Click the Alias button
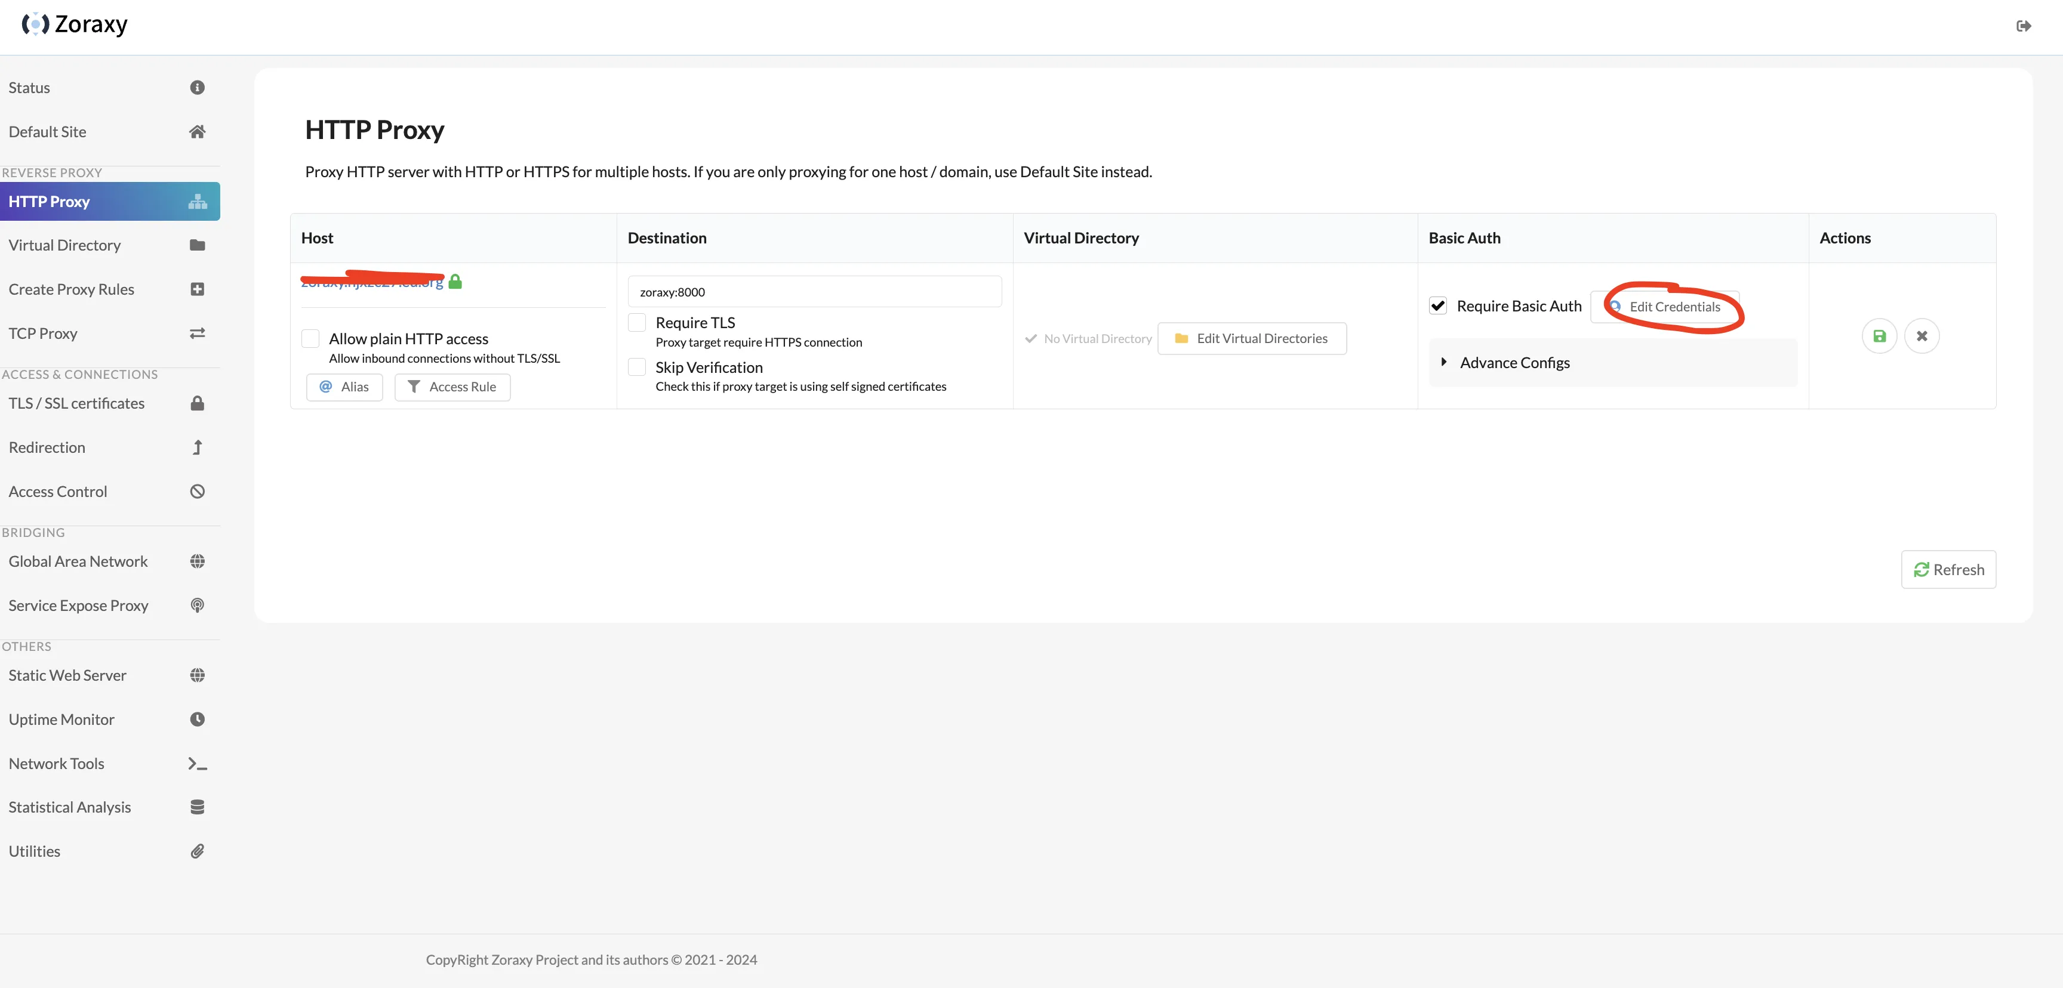Viewport: 2063px width, 988px height. (344, 387)
